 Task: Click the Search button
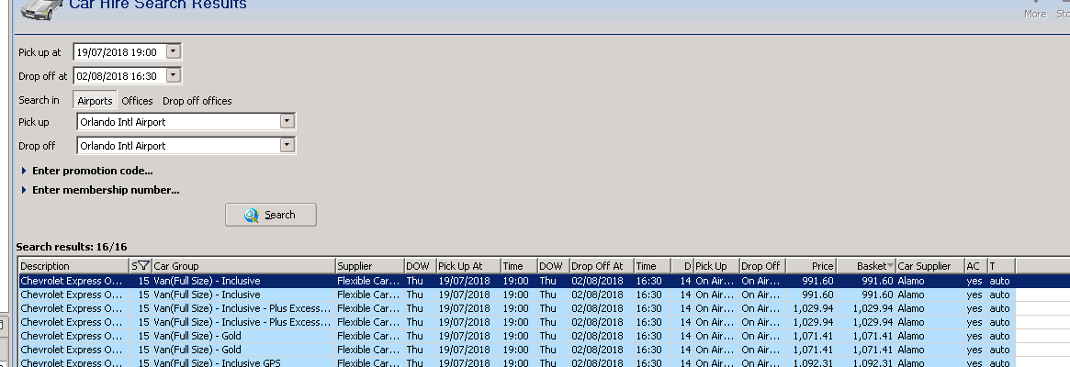click(x=270, y=215)
